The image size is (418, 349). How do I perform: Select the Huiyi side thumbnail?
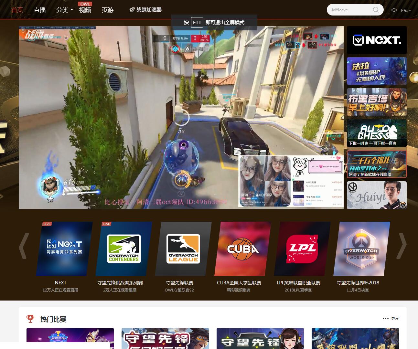pos(377,195)
